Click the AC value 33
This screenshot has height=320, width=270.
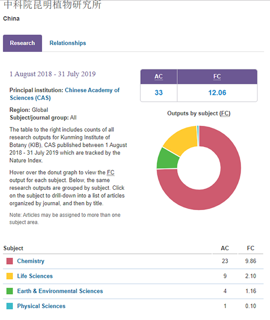pyautogui.click(x=158, y=93)
